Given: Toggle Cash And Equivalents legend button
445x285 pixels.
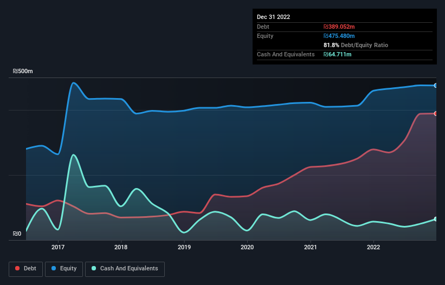Looking at the screenshot, I should pyautogui.click(x=125, y=269).
